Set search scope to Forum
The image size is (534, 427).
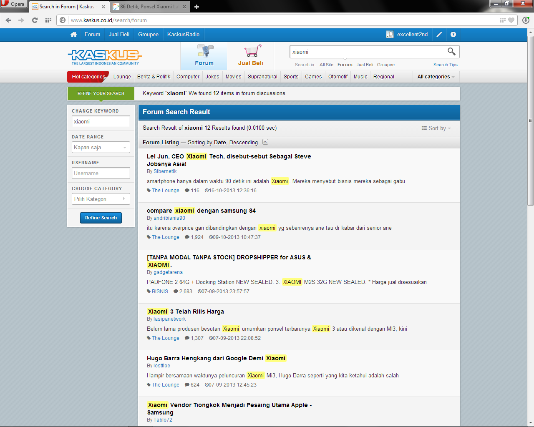pos(345,65)
